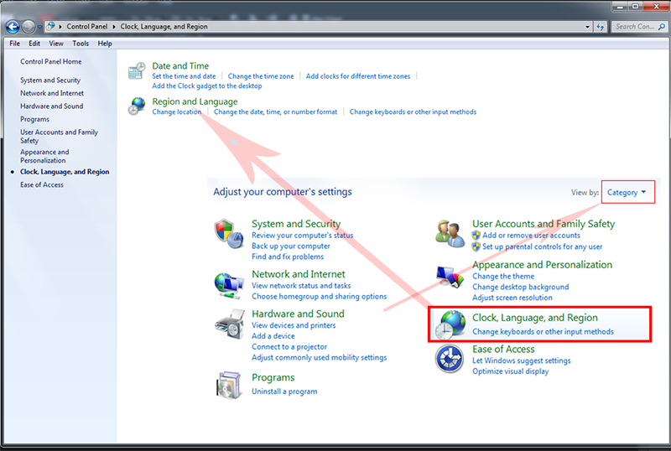Open Programs in sidebar
This screenshot has width=671, height=451.
34,119
